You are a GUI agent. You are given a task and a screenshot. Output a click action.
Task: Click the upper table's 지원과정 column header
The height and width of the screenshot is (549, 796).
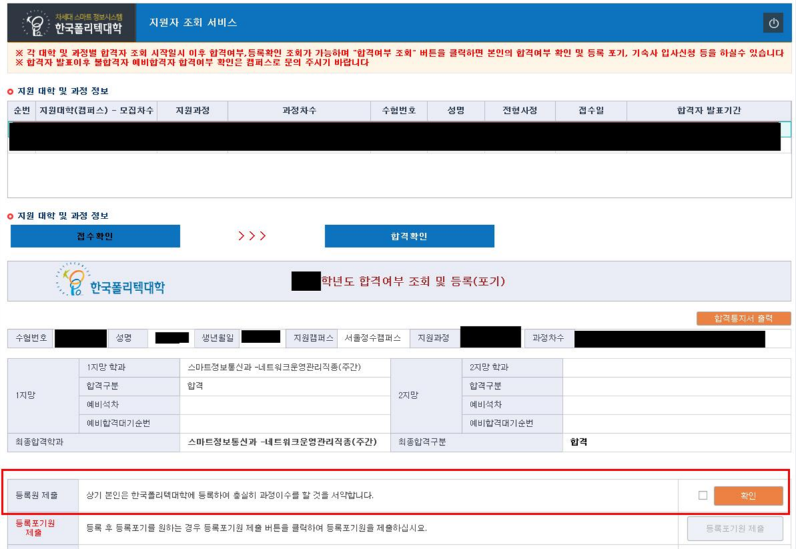193,111
